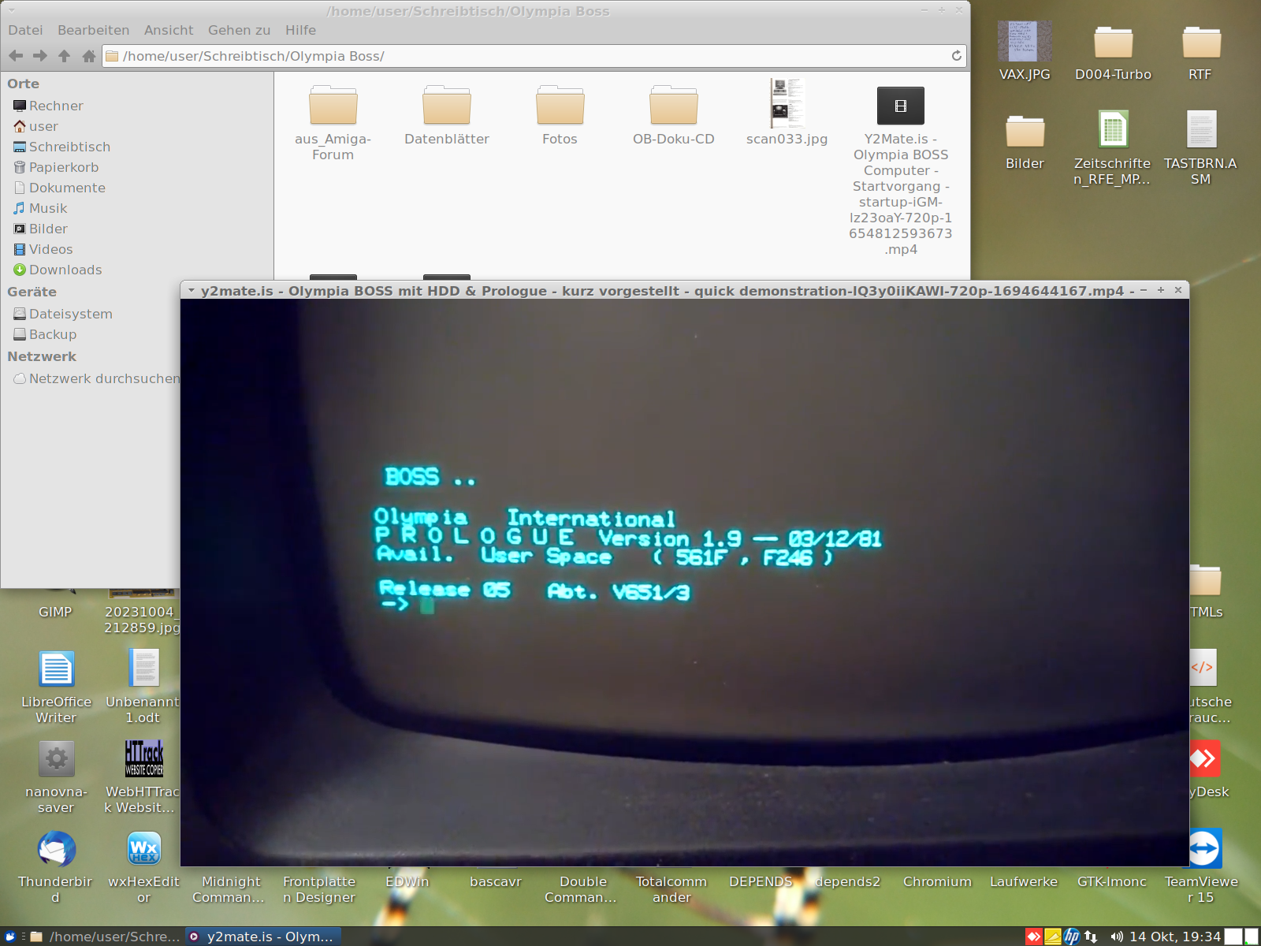Select Dateisystem under Geräte
The height and width of the screenshot is (946, 1261).
coord(62,314)
